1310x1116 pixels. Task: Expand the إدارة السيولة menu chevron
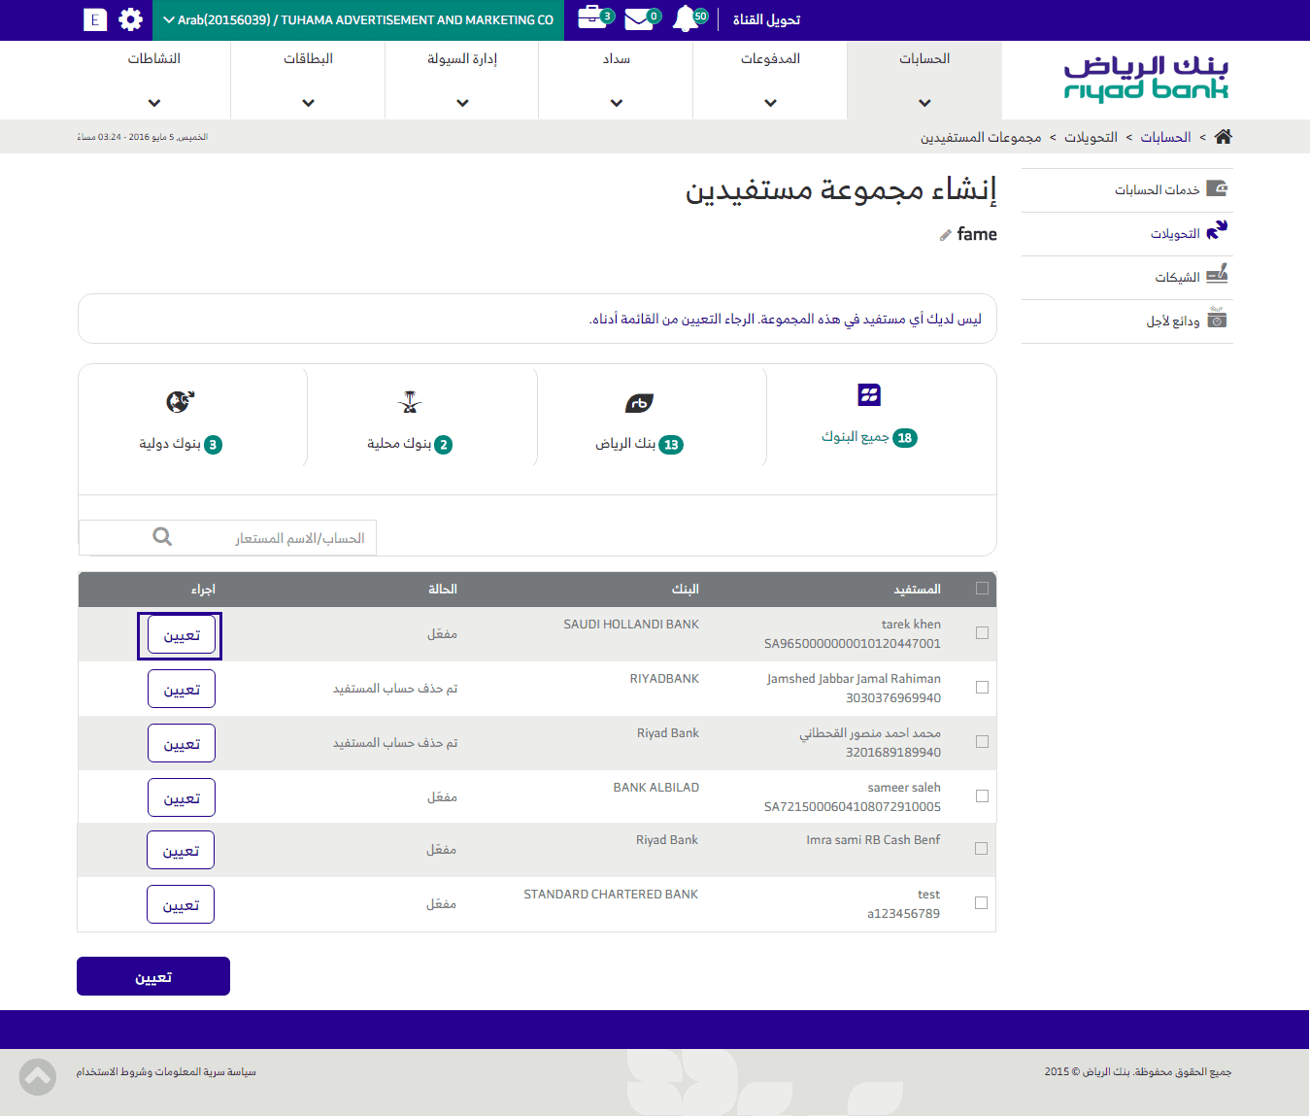click(462, 103)
